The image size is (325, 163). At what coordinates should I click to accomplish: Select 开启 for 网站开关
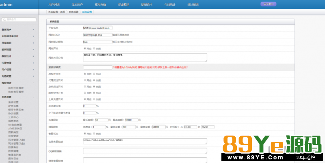(84, 48)
